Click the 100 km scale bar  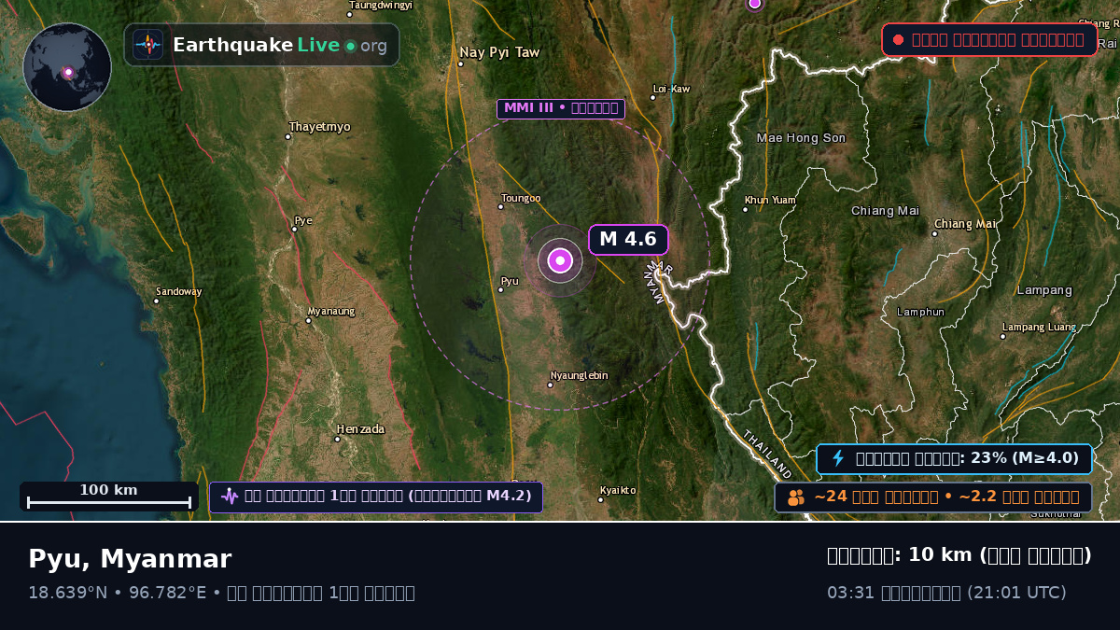coord(108,497)
